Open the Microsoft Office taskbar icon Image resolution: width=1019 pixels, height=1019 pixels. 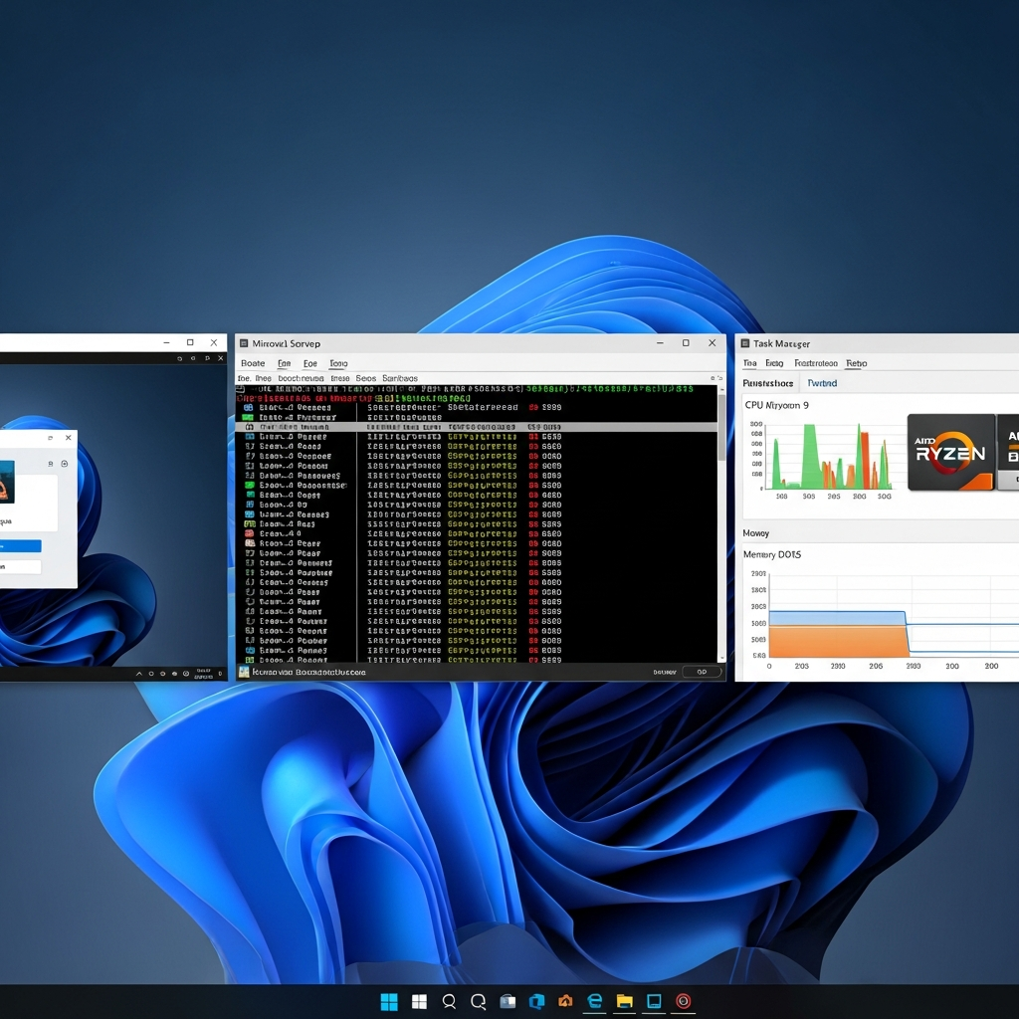tap(537, 1001)
